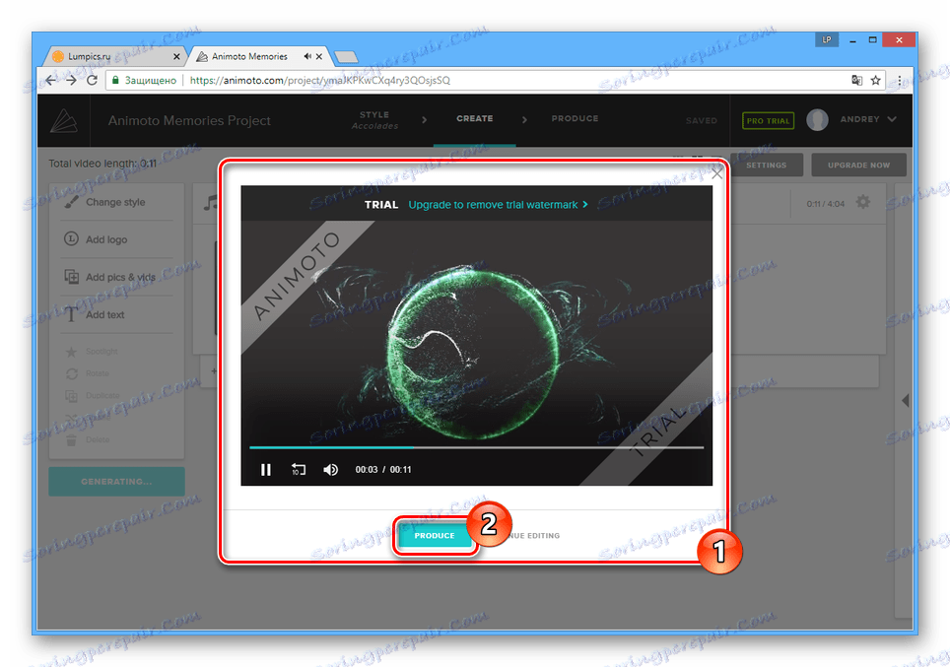Choose Add pics & vids option
This screenshot has height=667, width=950.
point(109,278)
